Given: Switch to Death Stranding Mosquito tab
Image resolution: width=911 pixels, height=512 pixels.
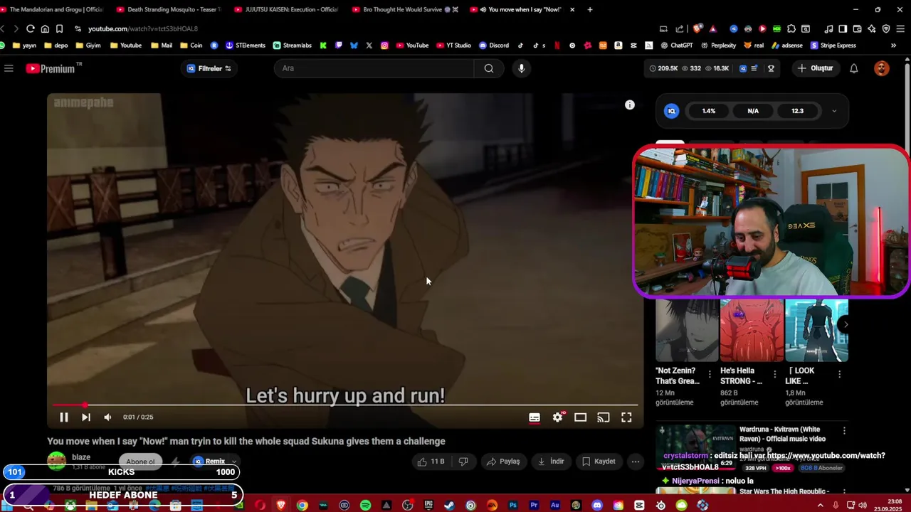Looking at the screenshot, I should click(x=169, y=9).
